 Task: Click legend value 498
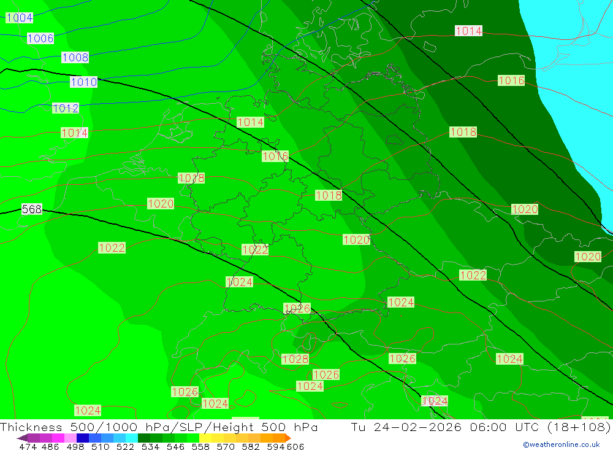[x=75, y=446]
